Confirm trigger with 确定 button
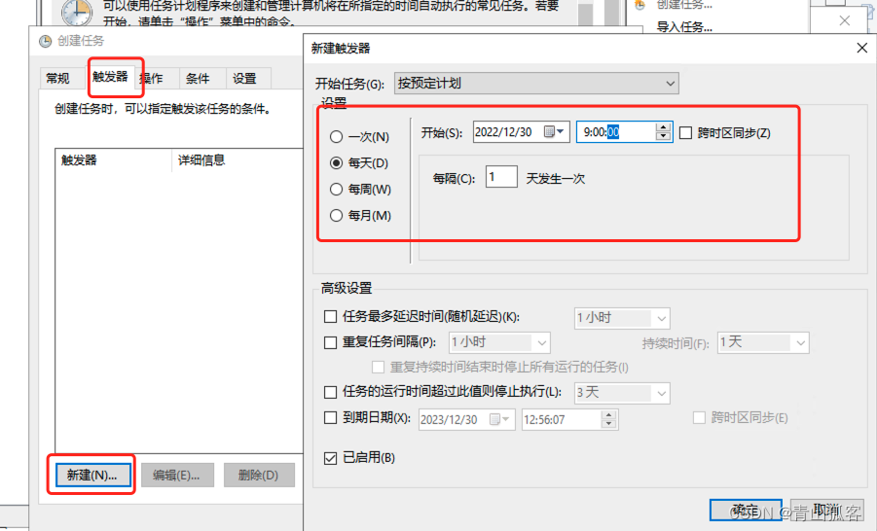 pos(746,510)
